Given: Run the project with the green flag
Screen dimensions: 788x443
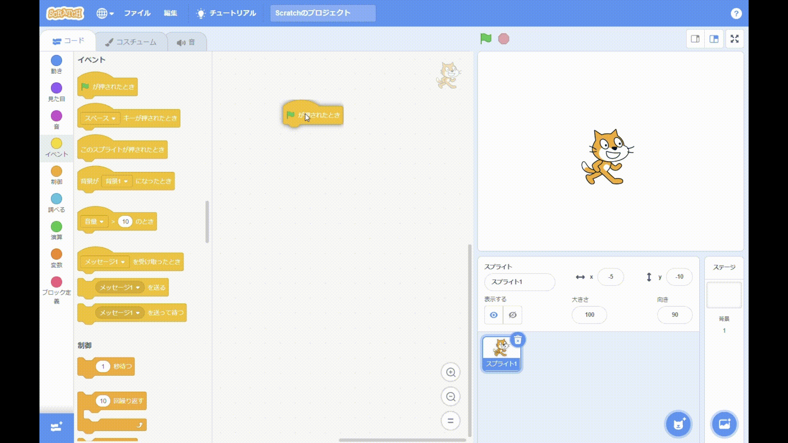Looking at the screenshot, I should pos(486,39).
